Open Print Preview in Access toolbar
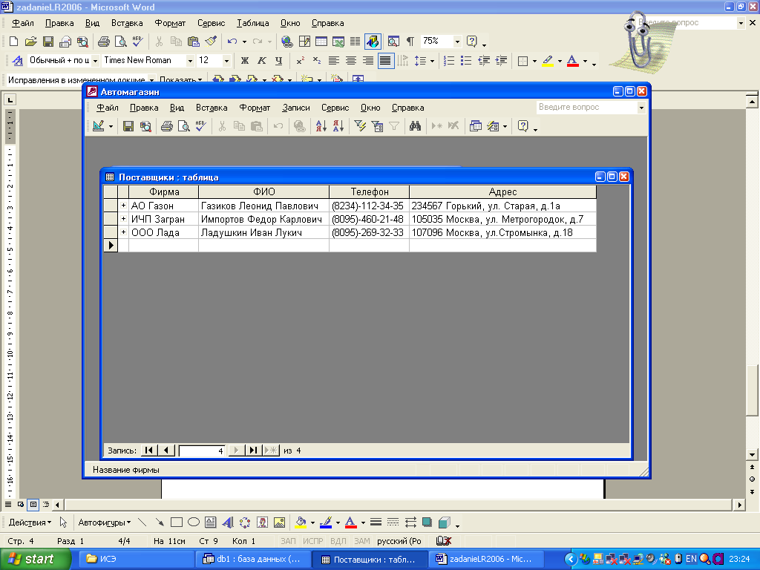The image size is (760, 570). 184,126
